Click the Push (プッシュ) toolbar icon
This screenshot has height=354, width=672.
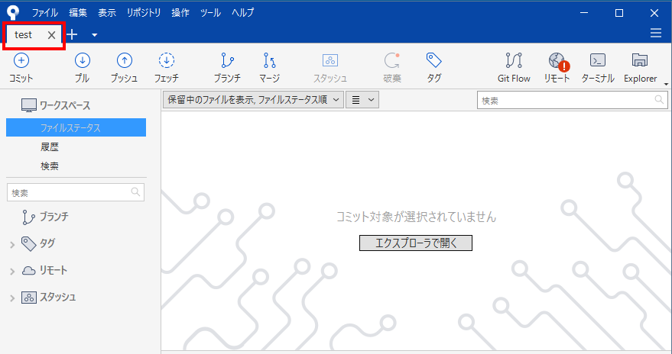125,61
